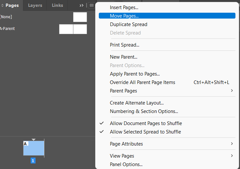Open Panel Options from the menu
The width and height of the screenshot is (240, 169).
(x=126, y=164)
